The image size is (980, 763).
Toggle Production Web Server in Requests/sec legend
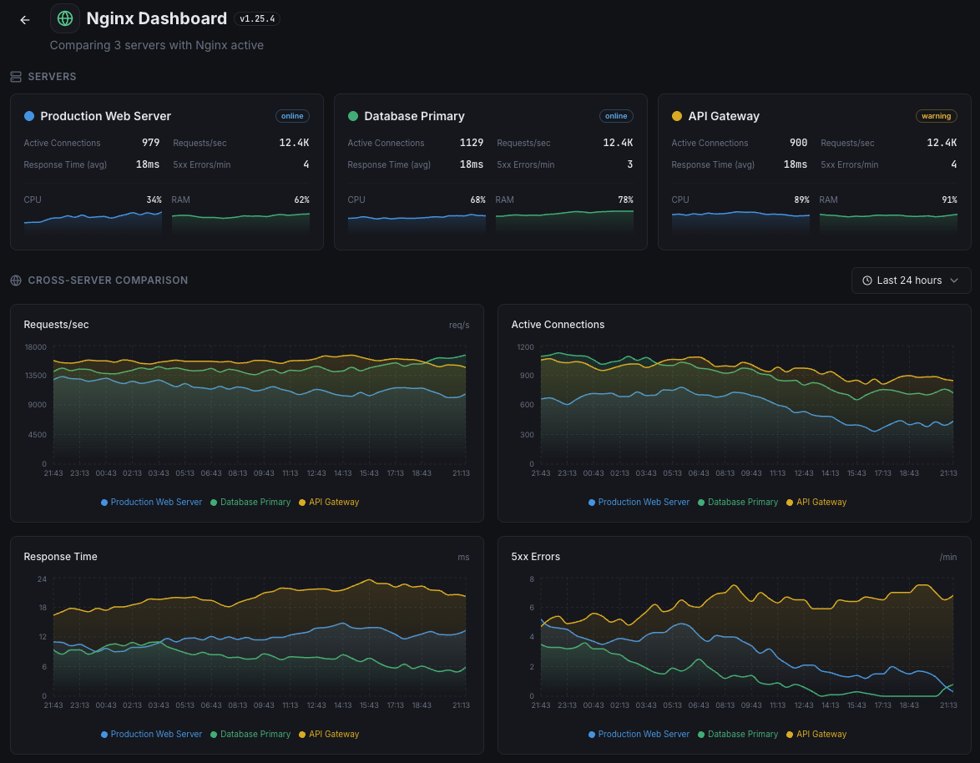[x=151, y=502]
